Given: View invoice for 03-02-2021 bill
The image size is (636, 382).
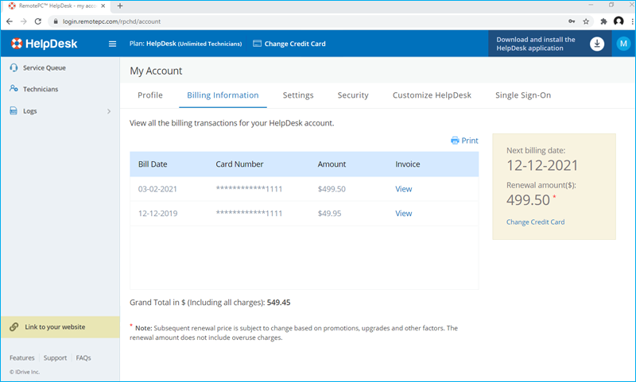Looking at the screenshot, I should 404,189.
